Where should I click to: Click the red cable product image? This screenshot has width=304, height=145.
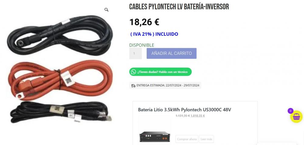click(x=60, y=80)
